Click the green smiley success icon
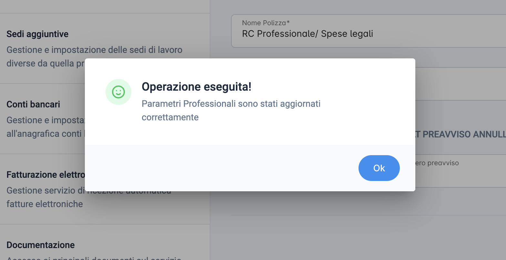The image size is (506, 260). pos(118,92)
